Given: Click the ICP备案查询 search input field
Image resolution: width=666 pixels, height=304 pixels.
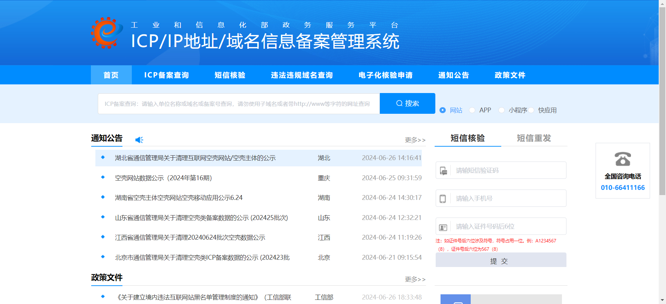Looking at the screenshot, I should [x=239, y=104].
